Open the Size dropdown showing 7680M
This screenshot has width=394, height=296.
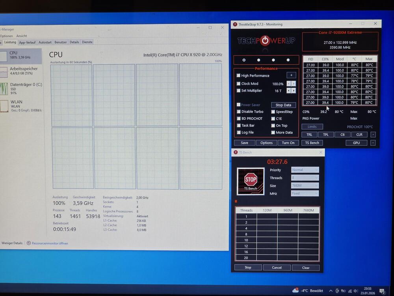tap(305, 186)
